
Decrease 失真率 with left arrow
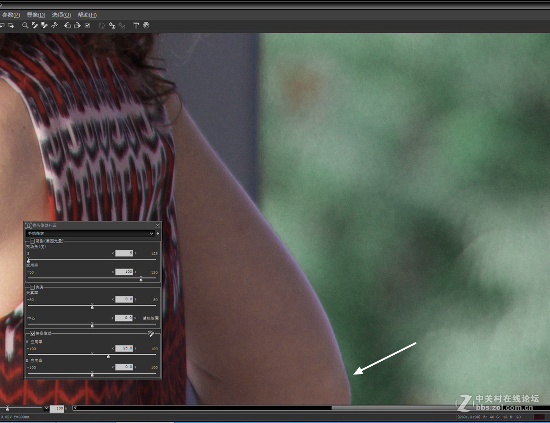[113, 299]
